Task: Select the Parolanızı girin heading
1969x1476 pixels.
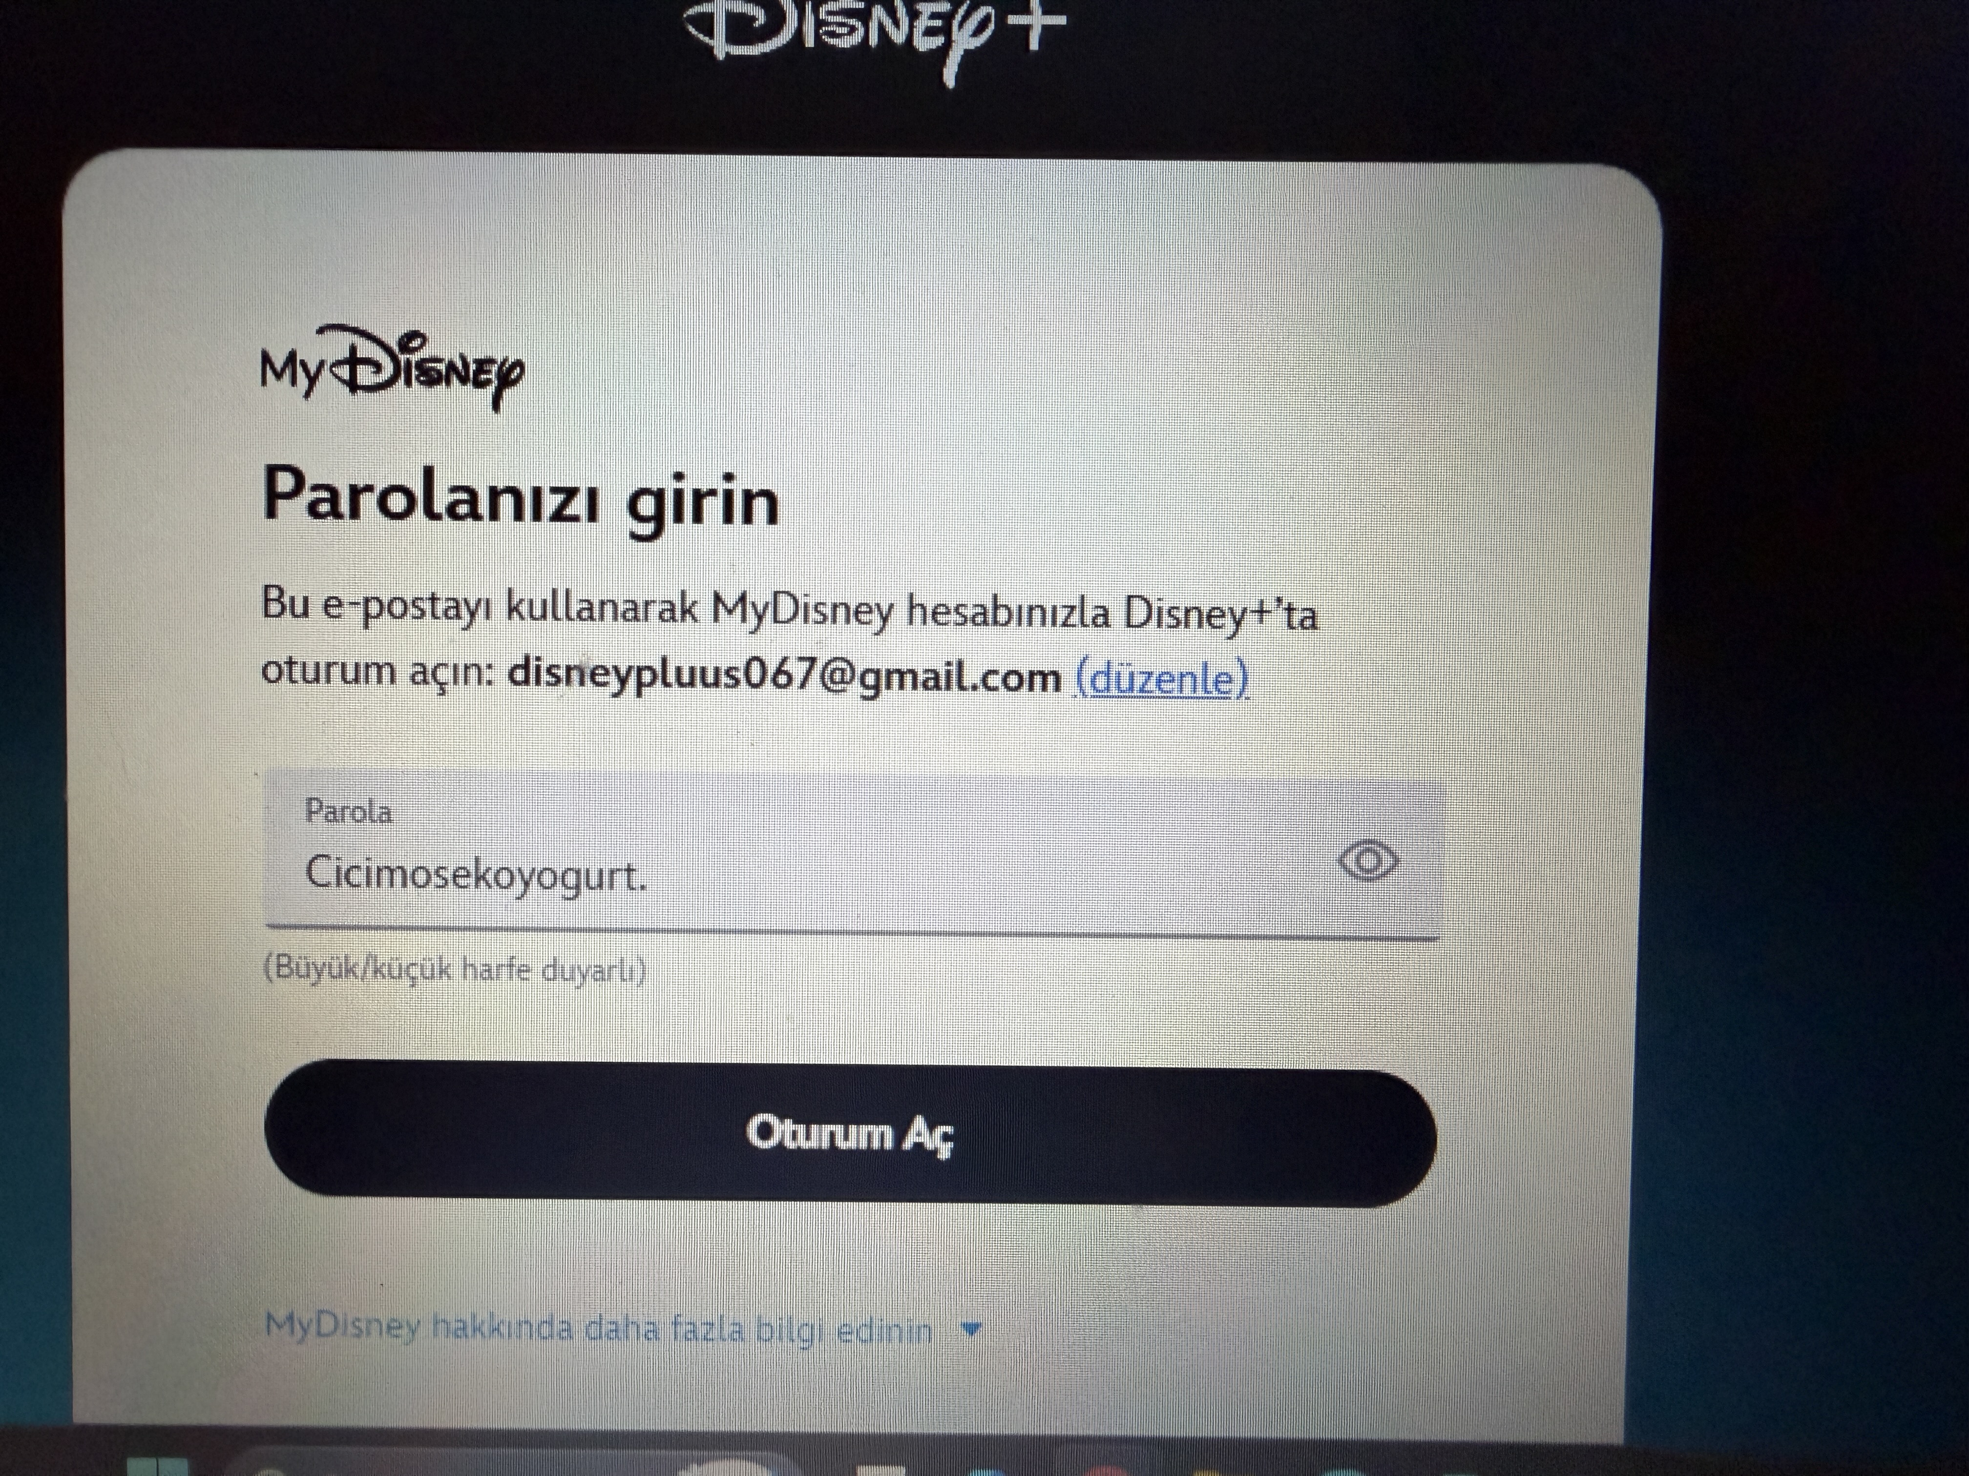Action: [x=521, y=500]
